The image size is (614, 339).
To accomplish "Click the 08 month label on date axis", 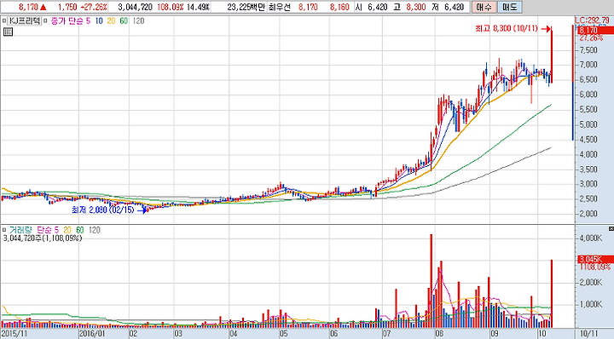I will [x=439, y=334].
